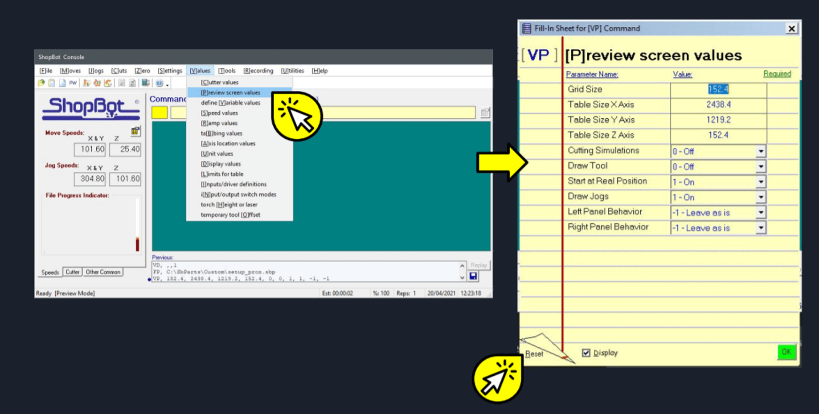Choose temporary tool [O]ffset entry
The width and height of the screenshot is (819, 414).
[240, 215]
